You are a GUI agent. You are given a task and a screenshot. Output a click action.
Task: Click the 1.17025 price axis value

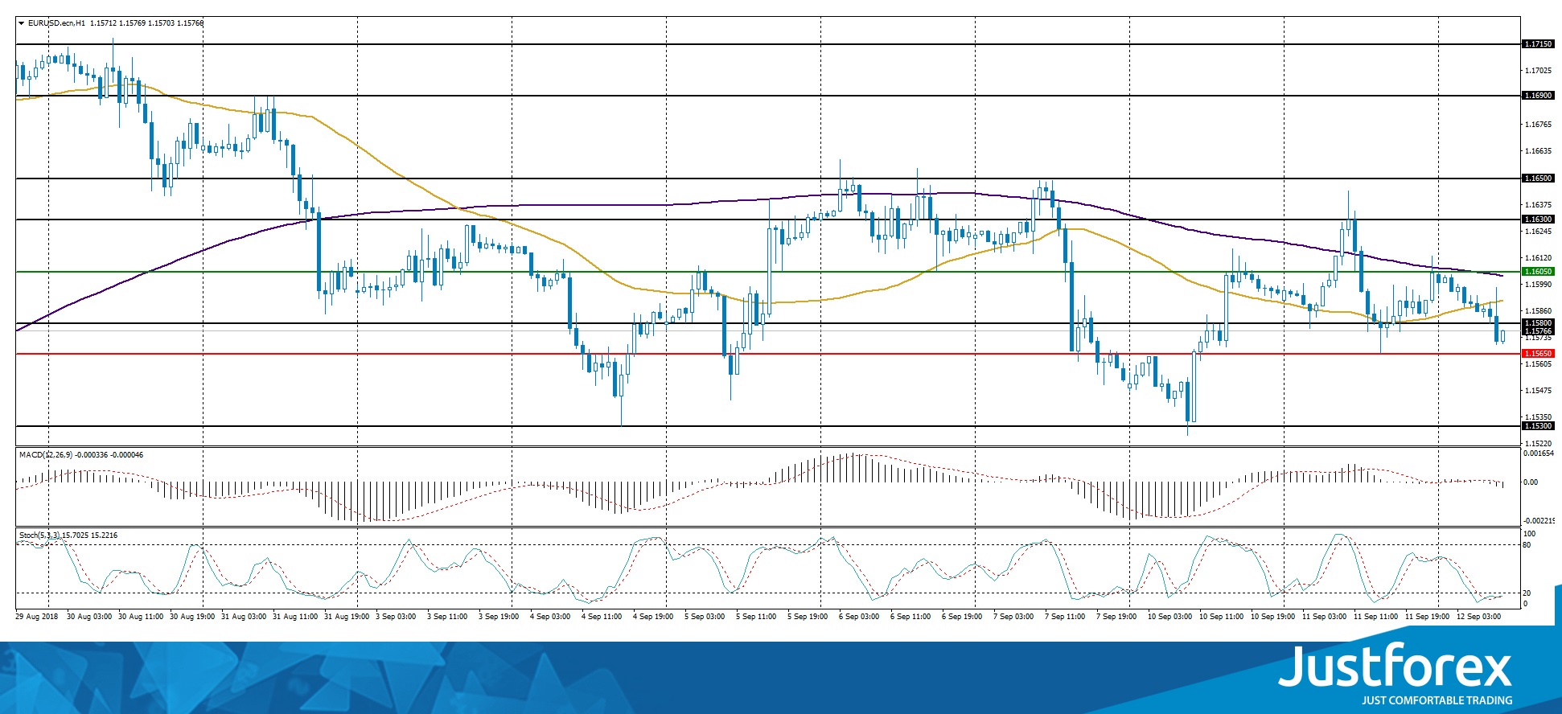[x=1538, y=71]
